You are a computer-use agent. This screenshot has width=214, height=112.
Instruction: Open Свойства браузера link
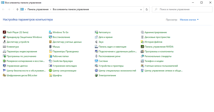pos(63,61)
